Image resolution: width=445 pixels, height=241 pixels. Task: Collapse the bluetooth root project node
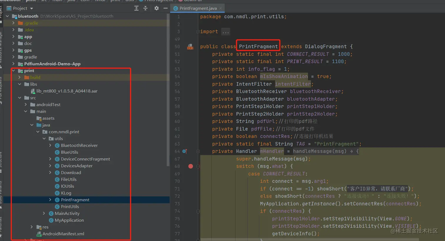click(8, 16)
